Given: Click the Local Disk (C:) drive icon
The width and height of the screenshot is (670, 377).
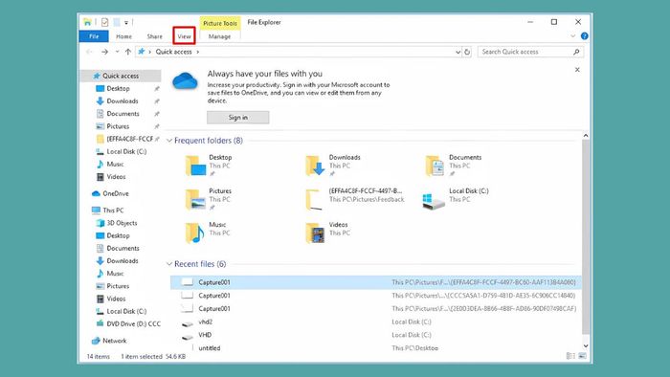Looking at the screenshot, I should pyautogui.click(x=434, y=201).
